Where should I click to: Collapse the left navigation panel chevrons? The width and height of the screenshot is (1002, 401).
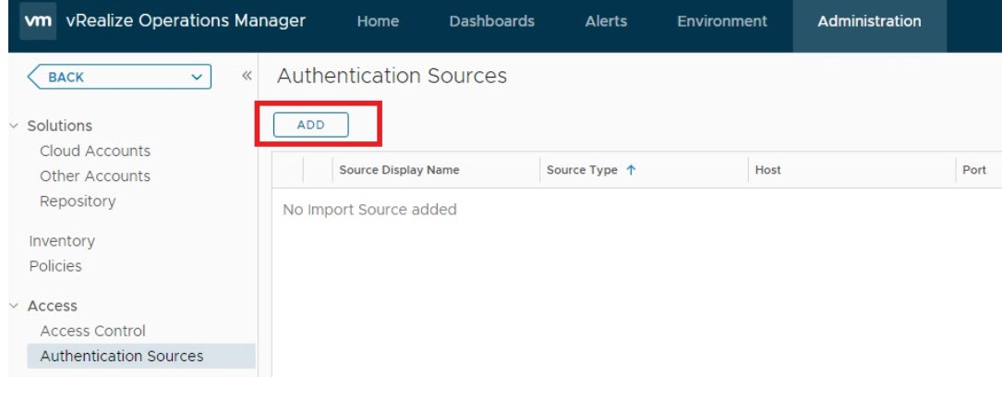pos(247,77)
